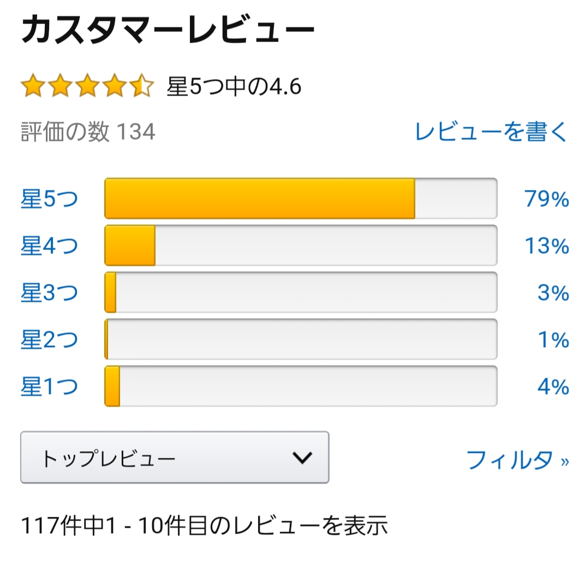Click the first gold star icon

pos(33,86)
